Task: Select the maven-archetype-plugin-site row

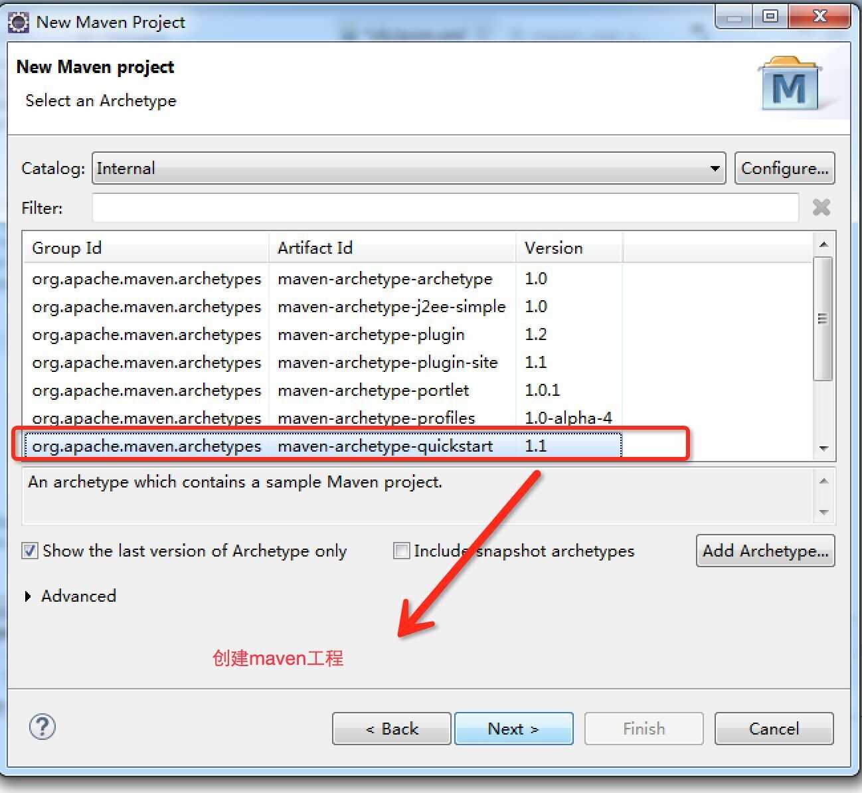Action: point(323,362)
